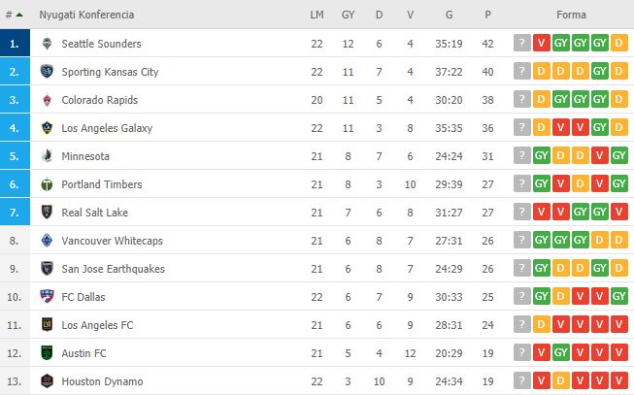Open the Real Salt Lake team link
Screen dimensions: 634x395
tap(94, 213)
